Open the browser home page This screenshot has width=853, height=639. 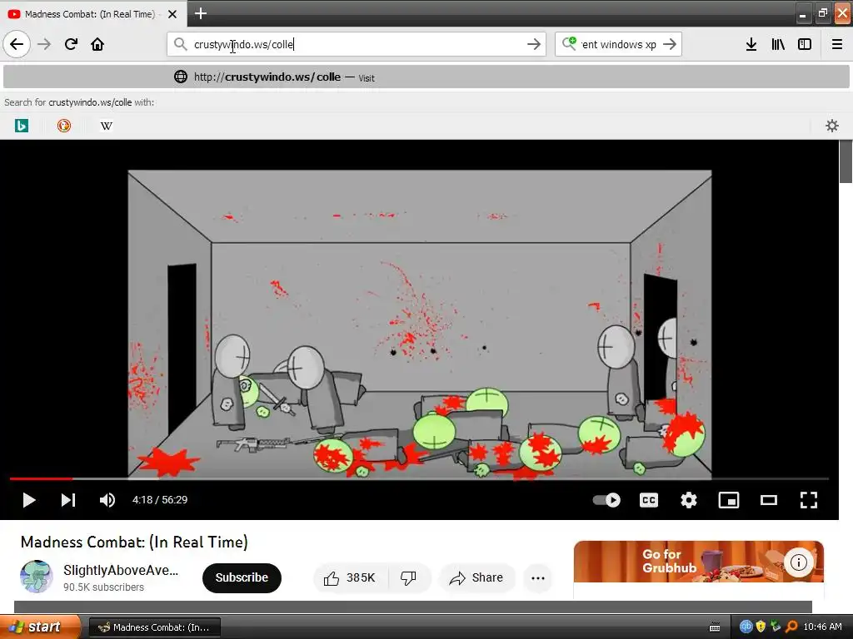tap(97, 44)
